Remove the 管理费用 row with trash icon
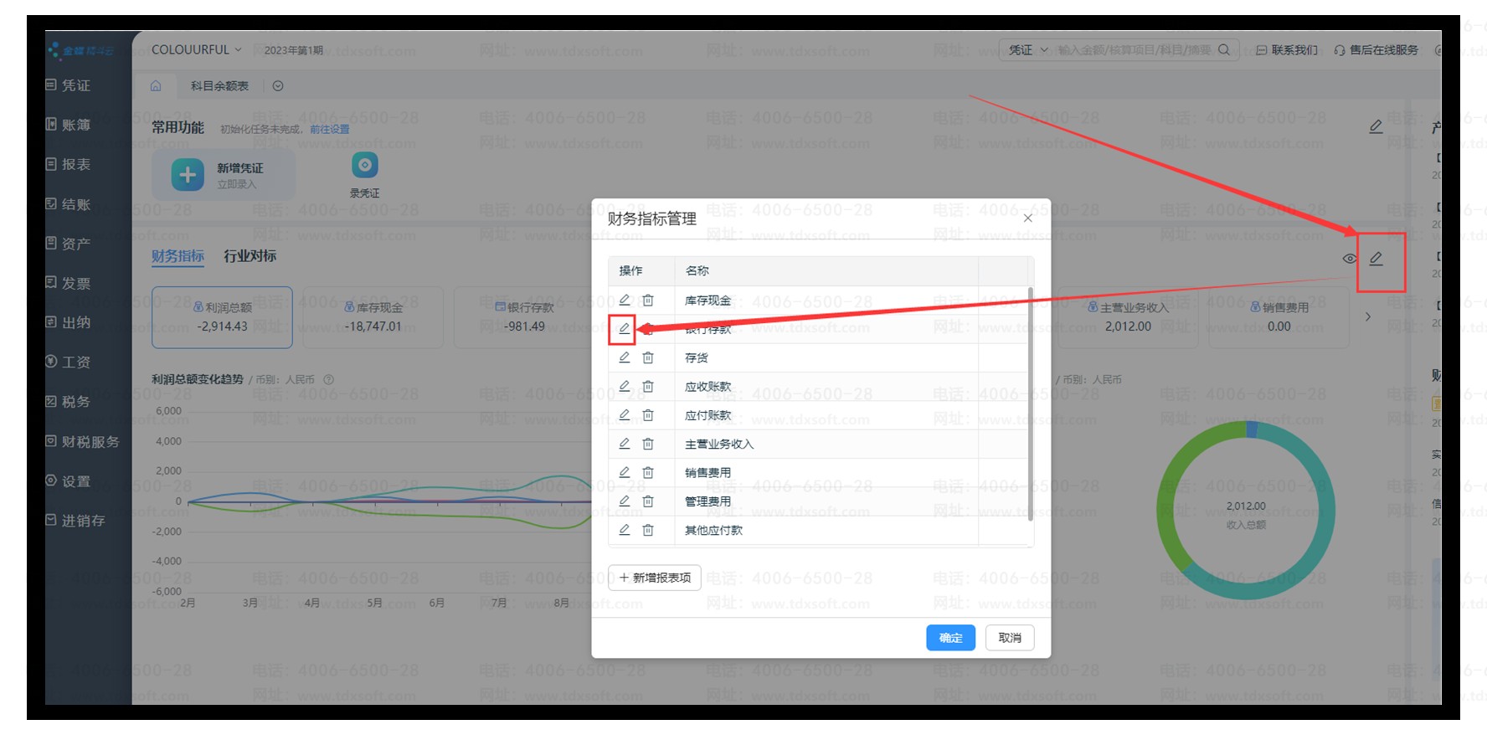This screenshot has width=1487, height=735. (648, 501)
